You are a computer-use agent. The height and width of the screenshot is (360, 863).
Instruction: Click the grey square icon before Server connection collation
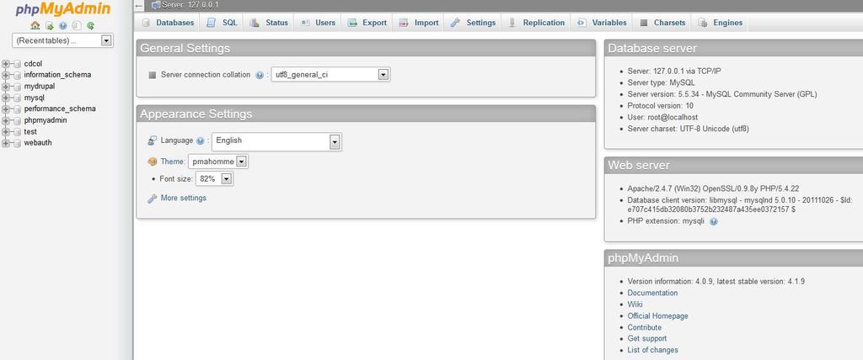pos(153,75)
